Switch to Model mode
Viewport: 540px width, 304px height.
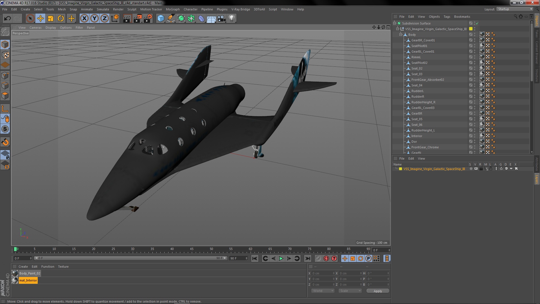coord(5,44)
